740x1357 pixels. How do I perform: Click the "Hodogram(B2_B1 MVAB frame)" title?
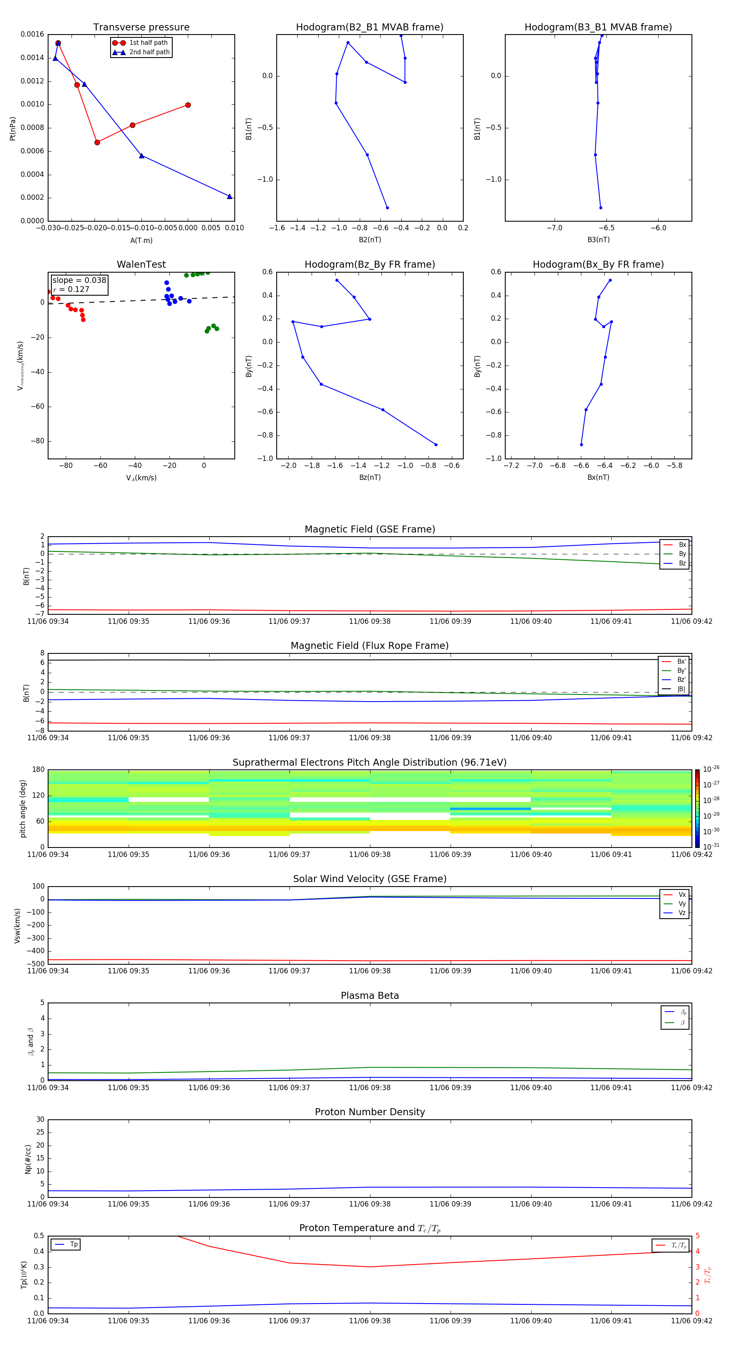click(370, 27)
